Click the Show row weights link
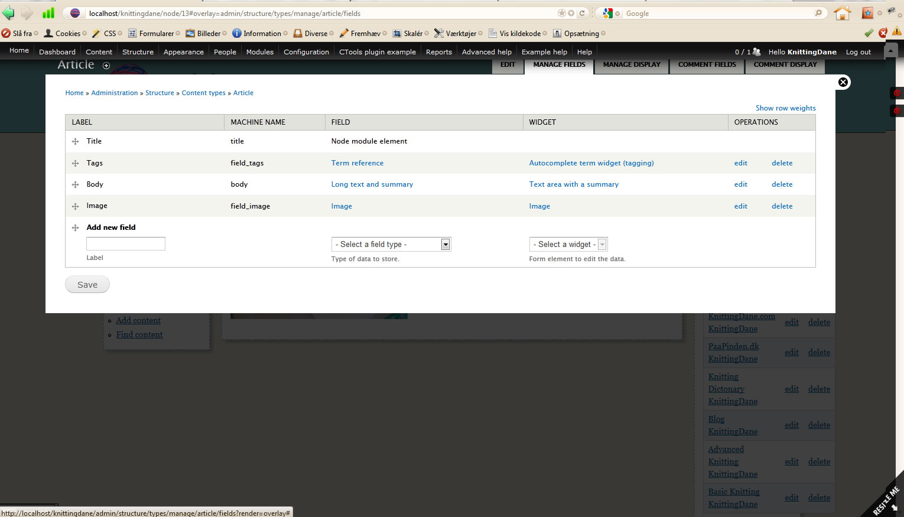904x517 pixels. click(785, 108)
